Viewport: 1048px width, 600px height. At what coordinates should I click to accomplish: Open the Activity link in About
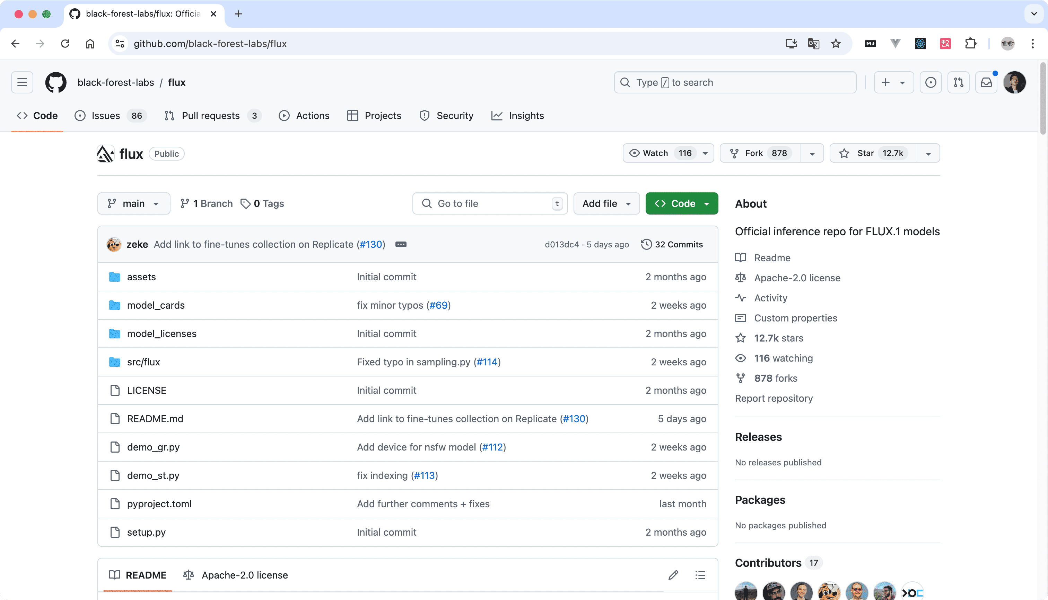[x=770, y=298]
